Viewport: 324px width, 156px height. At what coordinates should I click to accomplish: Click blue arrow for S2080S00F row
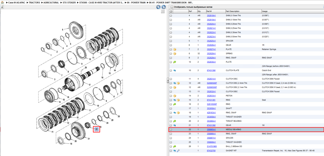(175, 83)
